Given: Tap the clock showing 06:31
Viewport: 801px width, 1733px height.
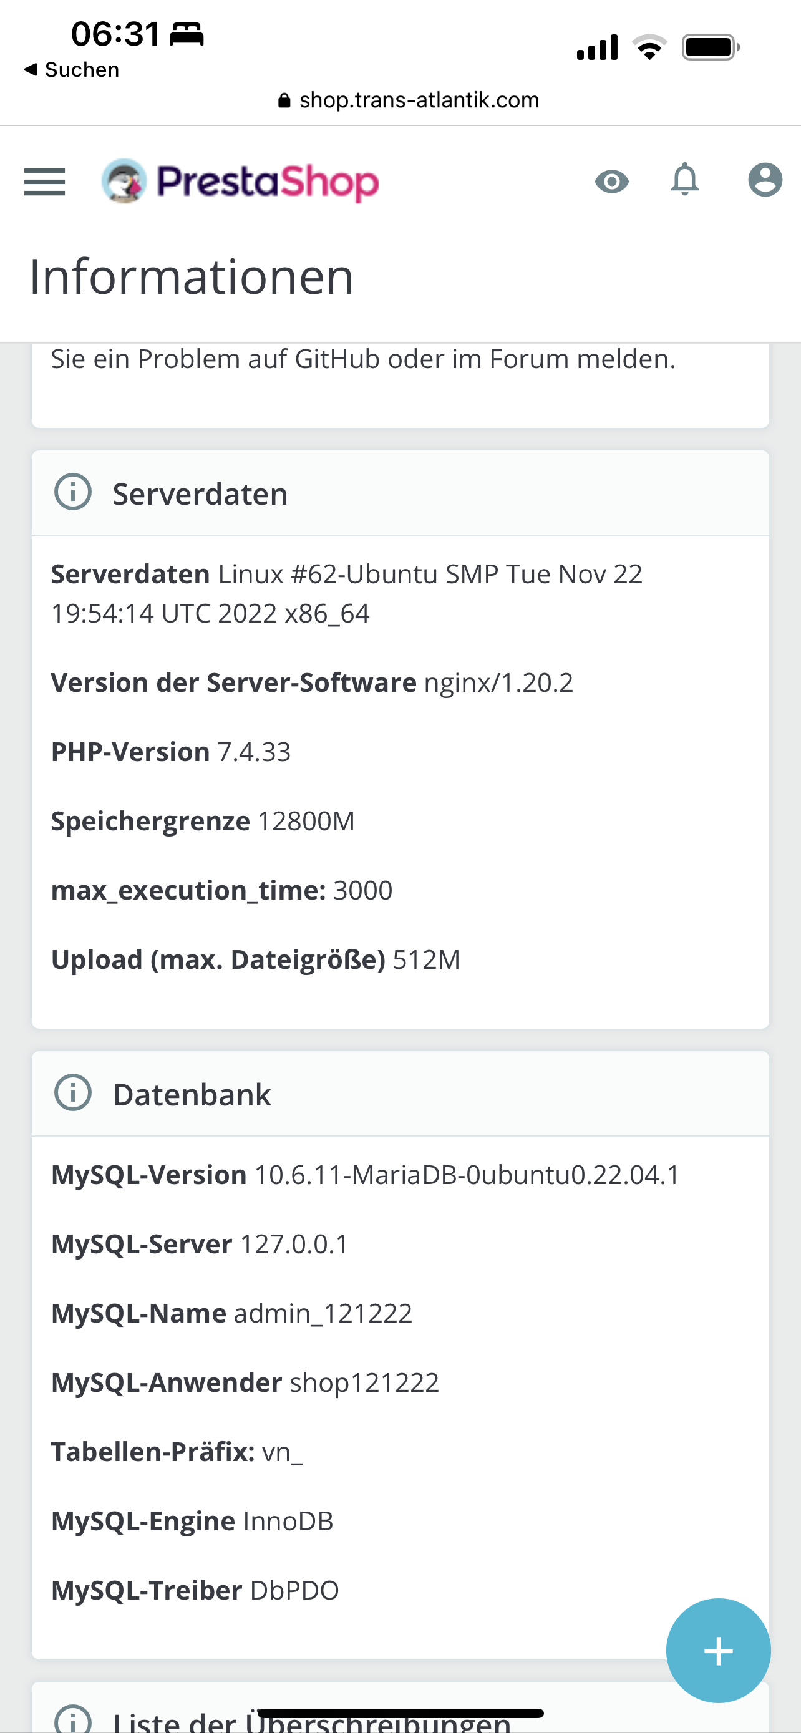Looking at the screenshot, I should [x=114, y=32].
